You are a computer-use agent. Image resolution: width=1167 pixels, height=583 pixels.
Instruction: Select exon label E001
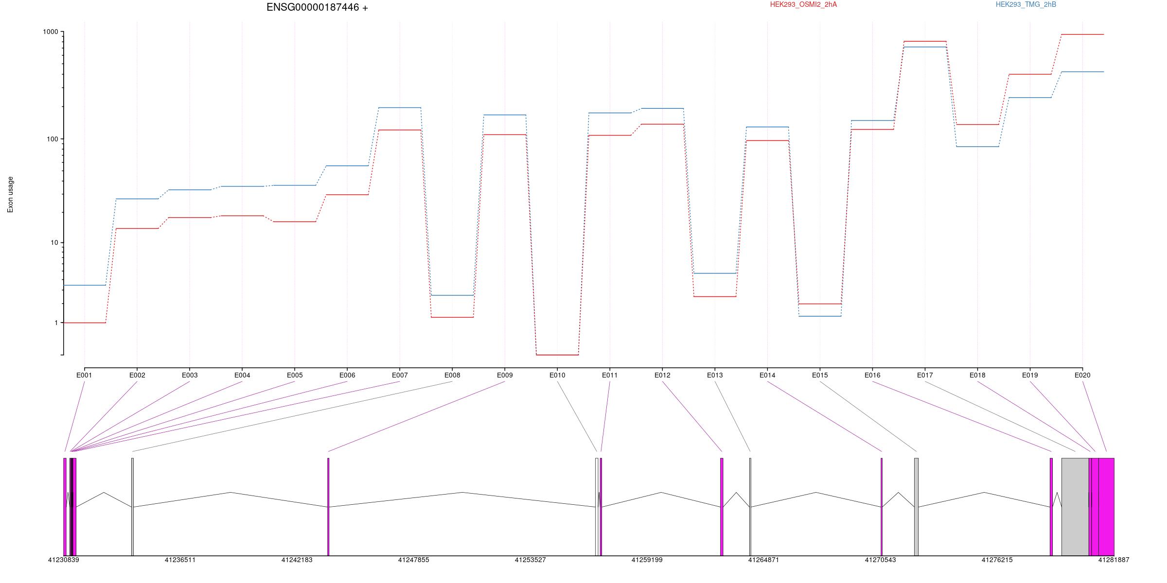(x=84, y=375)
